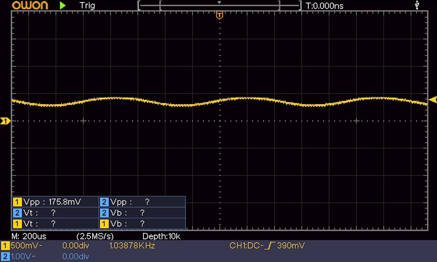Image resolution: width=437 pixels, height=262 pixels.
Task: Click the 1.03878KHz frequency readout
Action: (132, 246)
